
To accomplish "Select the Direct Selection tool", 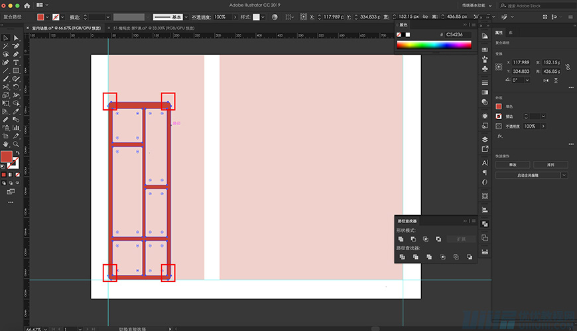I will click(16, 38).
